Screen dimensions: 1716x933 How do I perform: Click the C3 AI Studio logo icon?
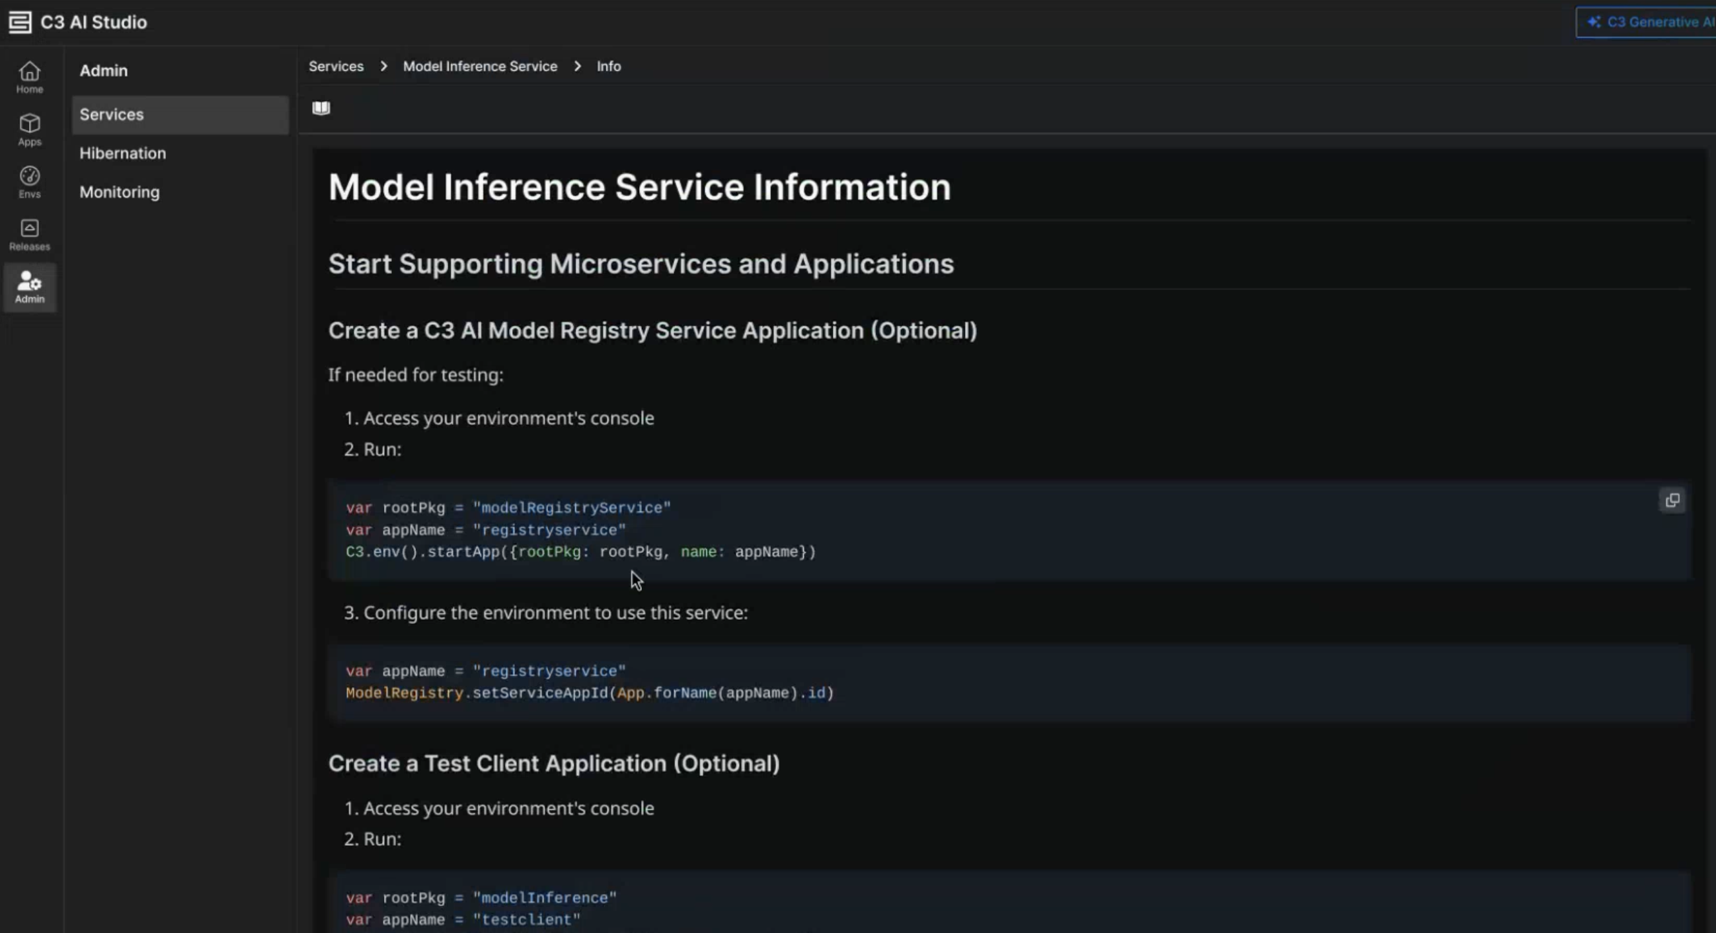point(20,22)
